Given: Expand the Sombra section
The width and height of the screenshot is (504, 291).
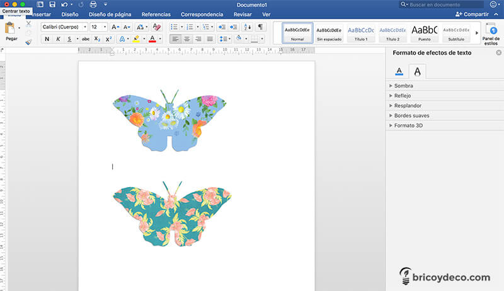Looking at the screenshot, I should point(403,85).
